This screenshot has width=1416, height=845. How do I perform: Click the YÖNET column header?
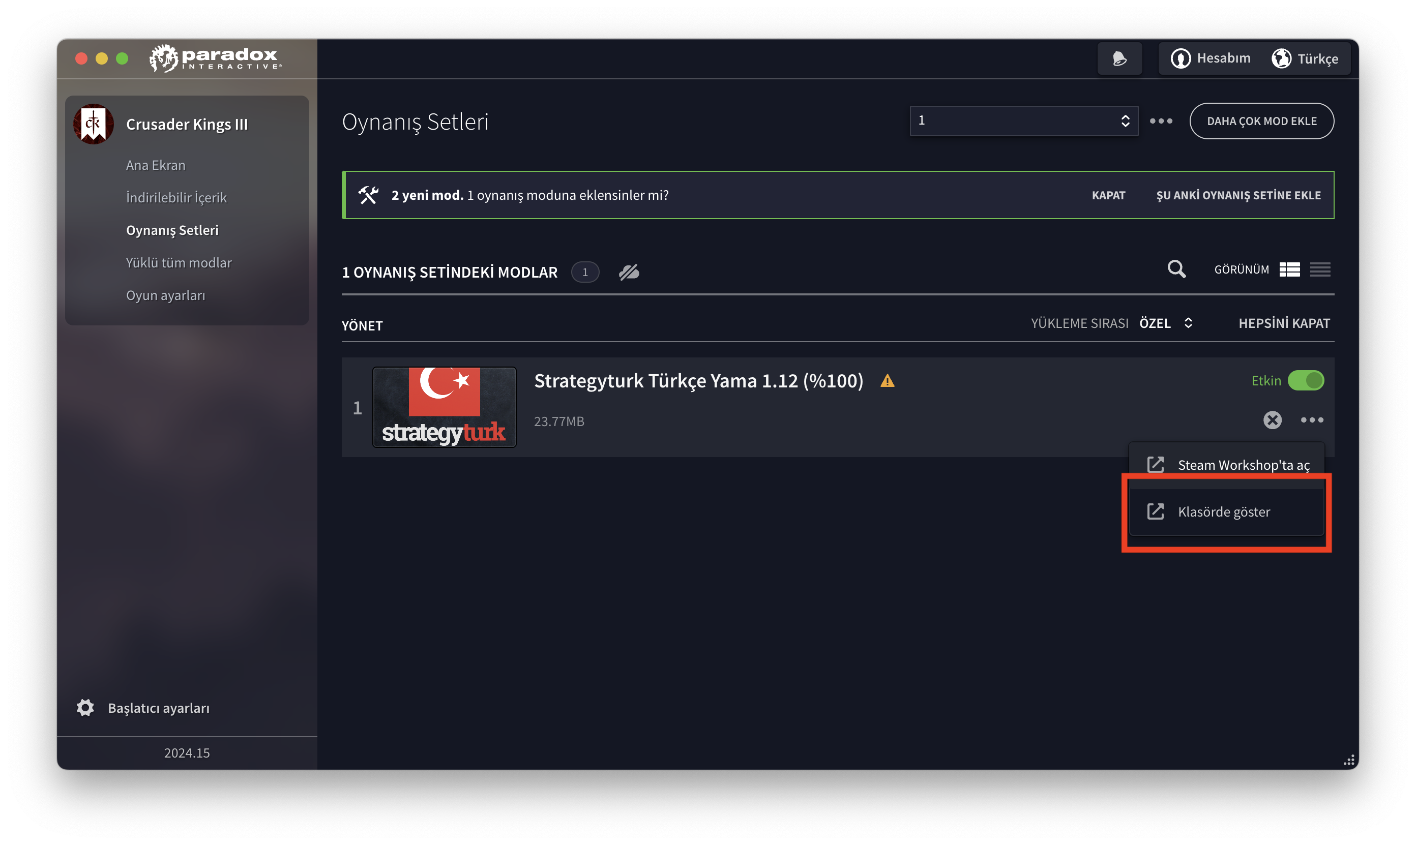362,325
